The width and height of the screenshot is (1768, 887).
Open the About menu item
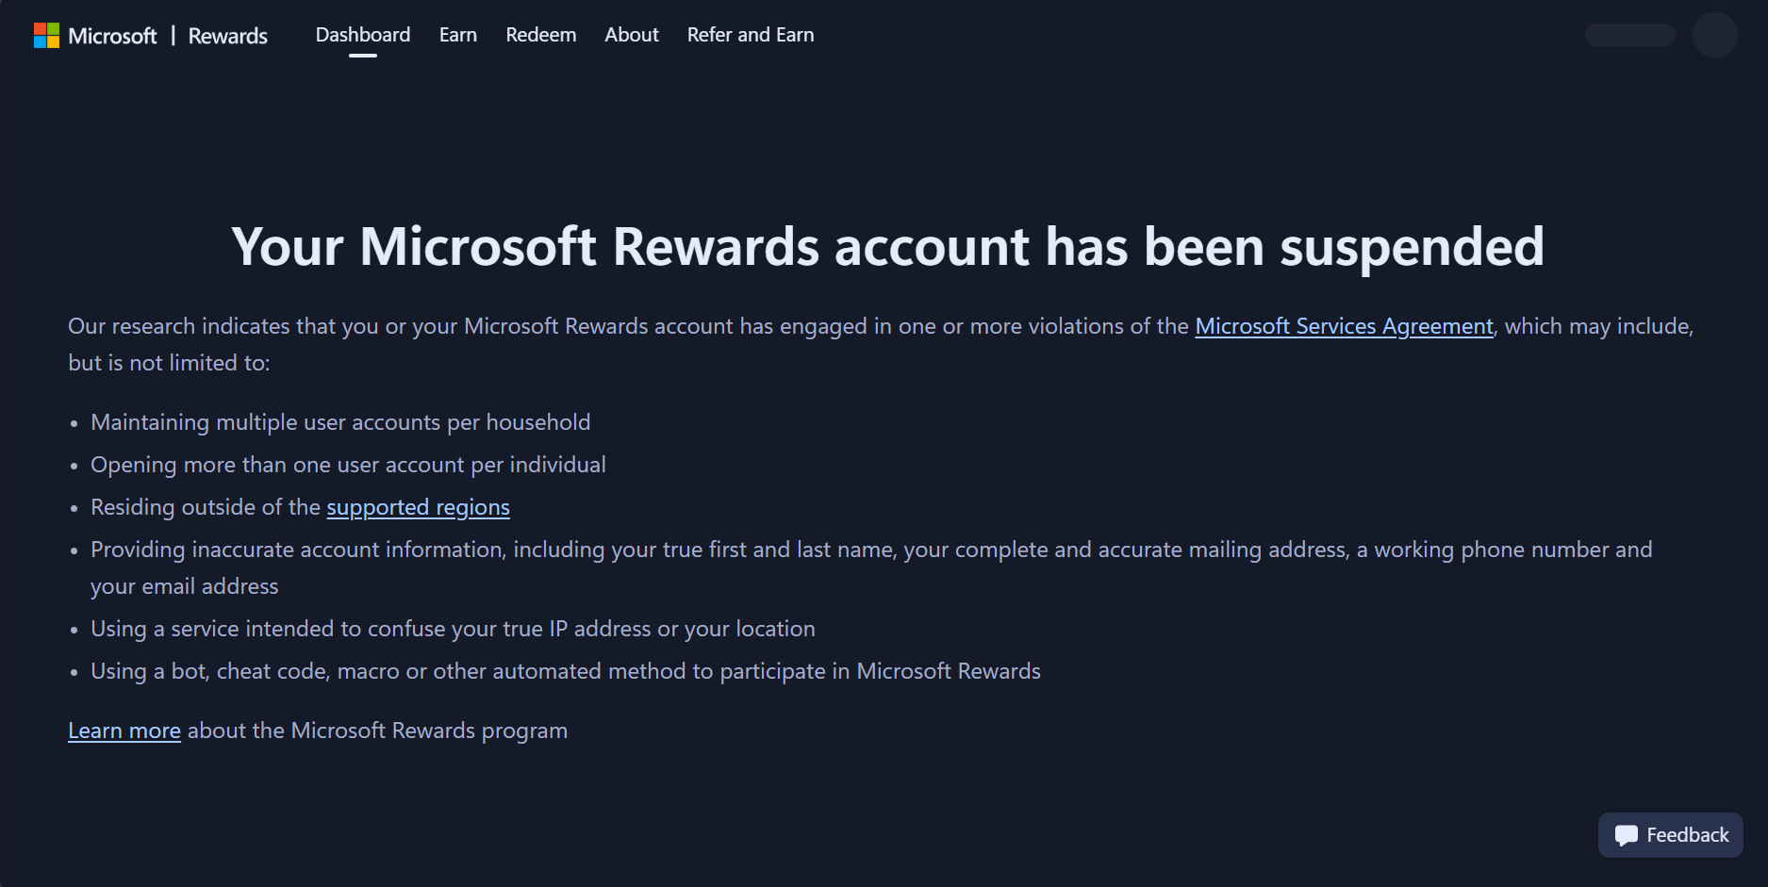[x=632, y=35]
